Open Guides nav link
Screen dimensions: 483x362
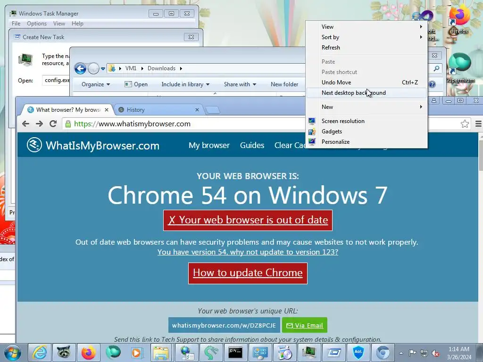(x=252, y=145)
